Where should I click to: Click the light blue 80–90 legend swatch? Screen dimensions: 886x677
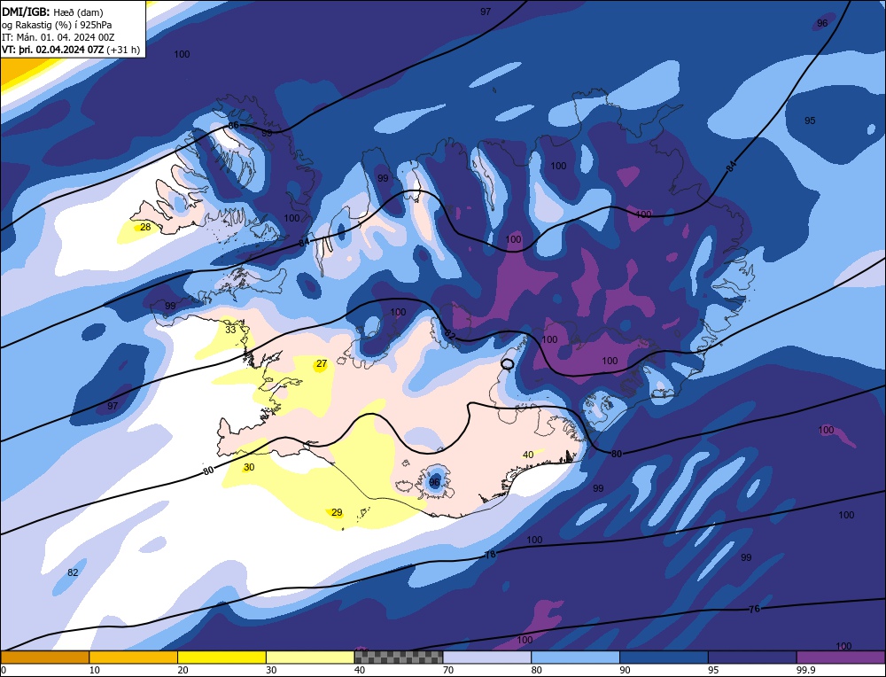(x=575, y=657)
